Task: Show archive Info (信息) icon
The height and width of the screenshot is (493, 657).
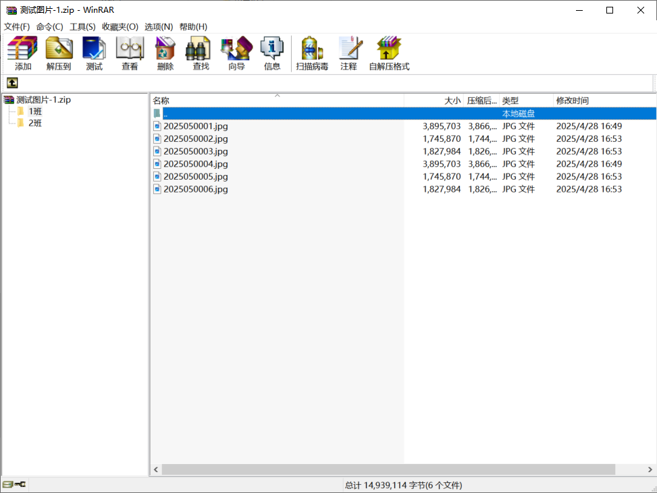Action: (x=272, y=53)
